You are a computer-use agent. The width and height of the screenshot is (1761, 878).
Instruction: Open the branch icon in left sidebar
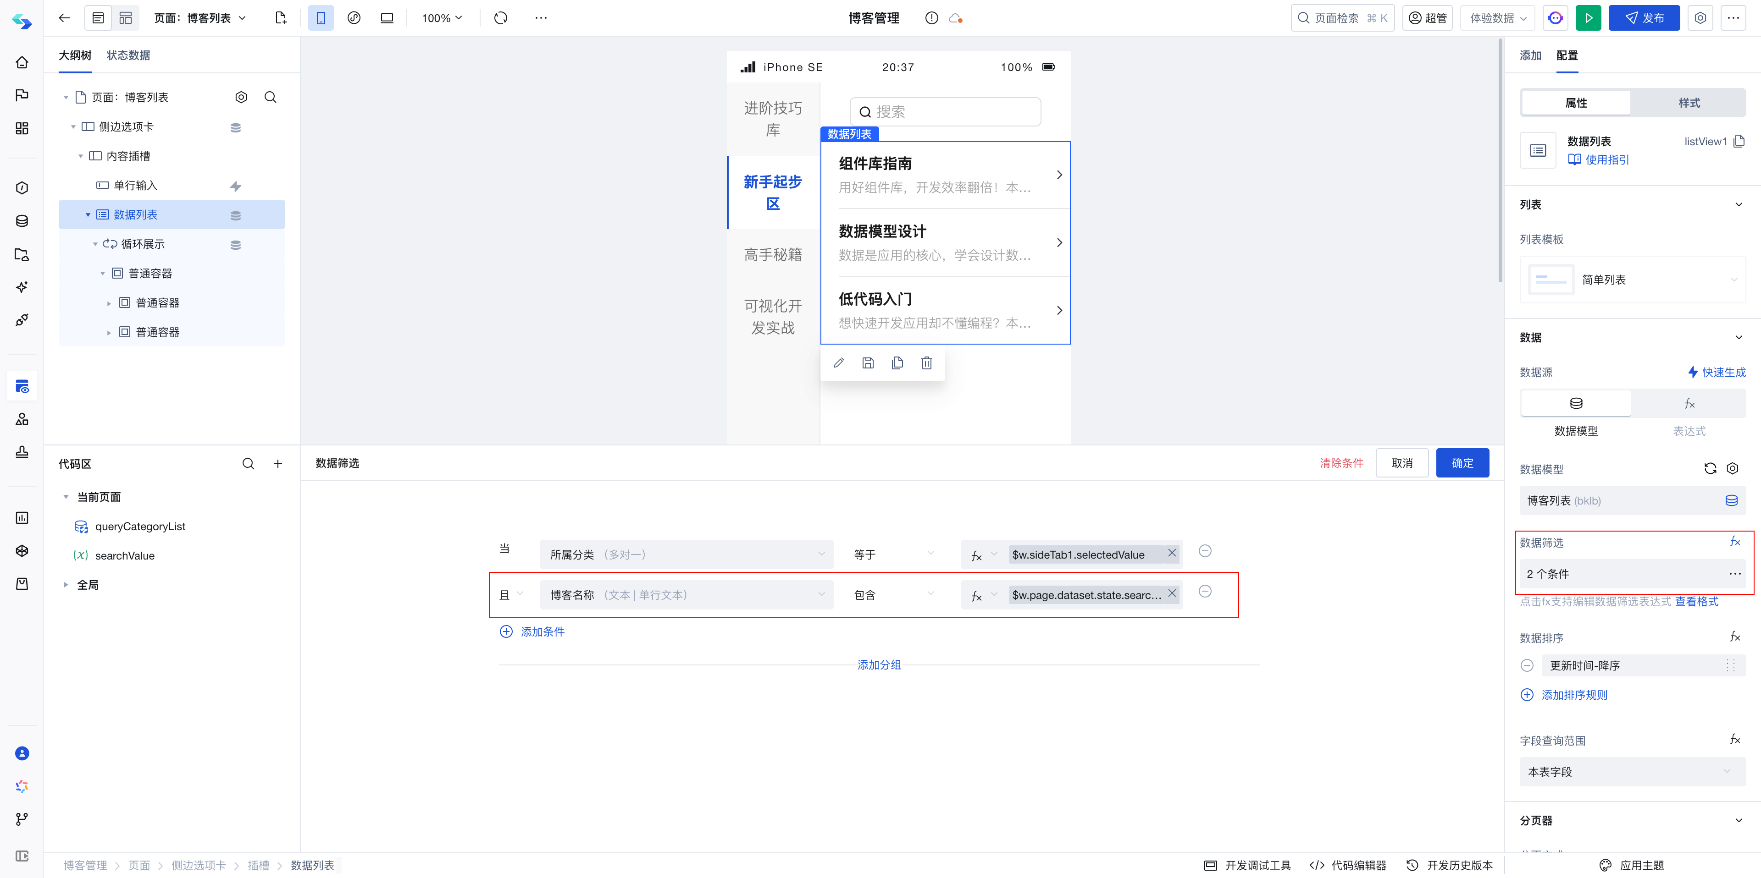22,818
